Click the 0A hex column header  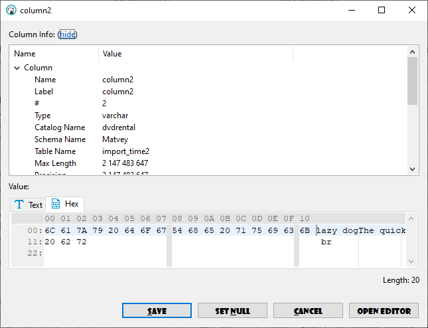tap(209, 218)
